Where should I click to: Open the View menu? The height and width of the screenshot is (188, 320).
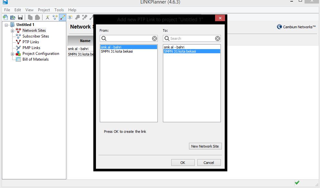click(29, 10)
